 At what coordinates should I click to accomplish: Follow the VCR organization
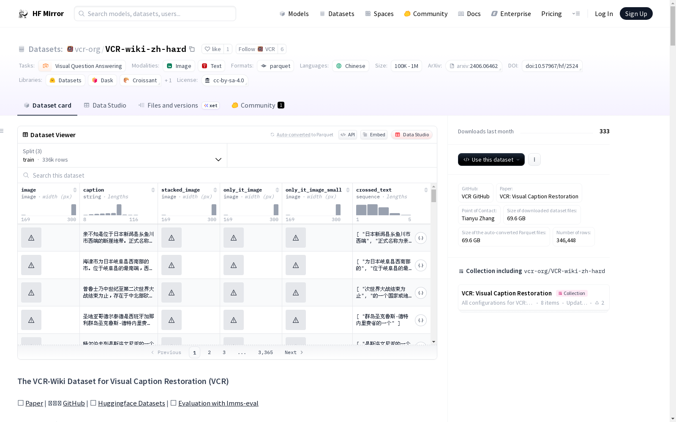pyautogui.click(x=256, y=49)
